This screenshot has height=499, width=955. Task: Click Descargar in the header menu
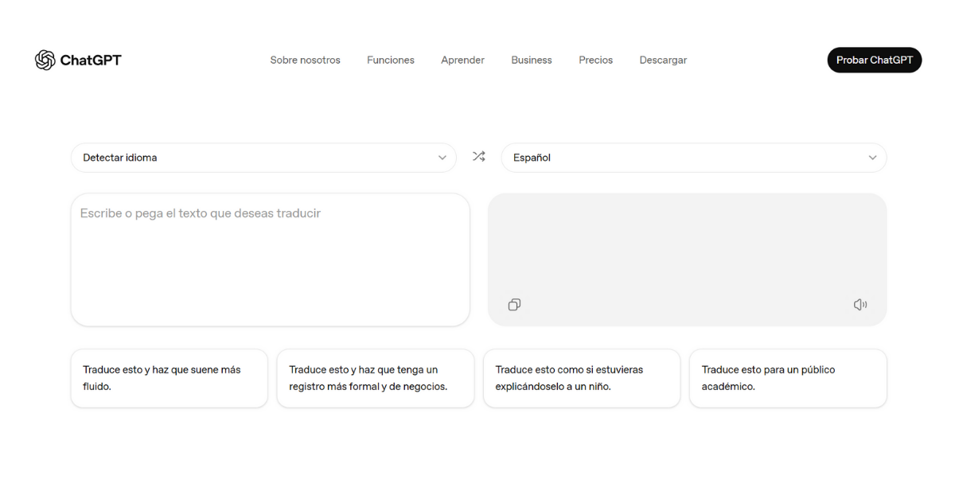(x=663, y=60)
